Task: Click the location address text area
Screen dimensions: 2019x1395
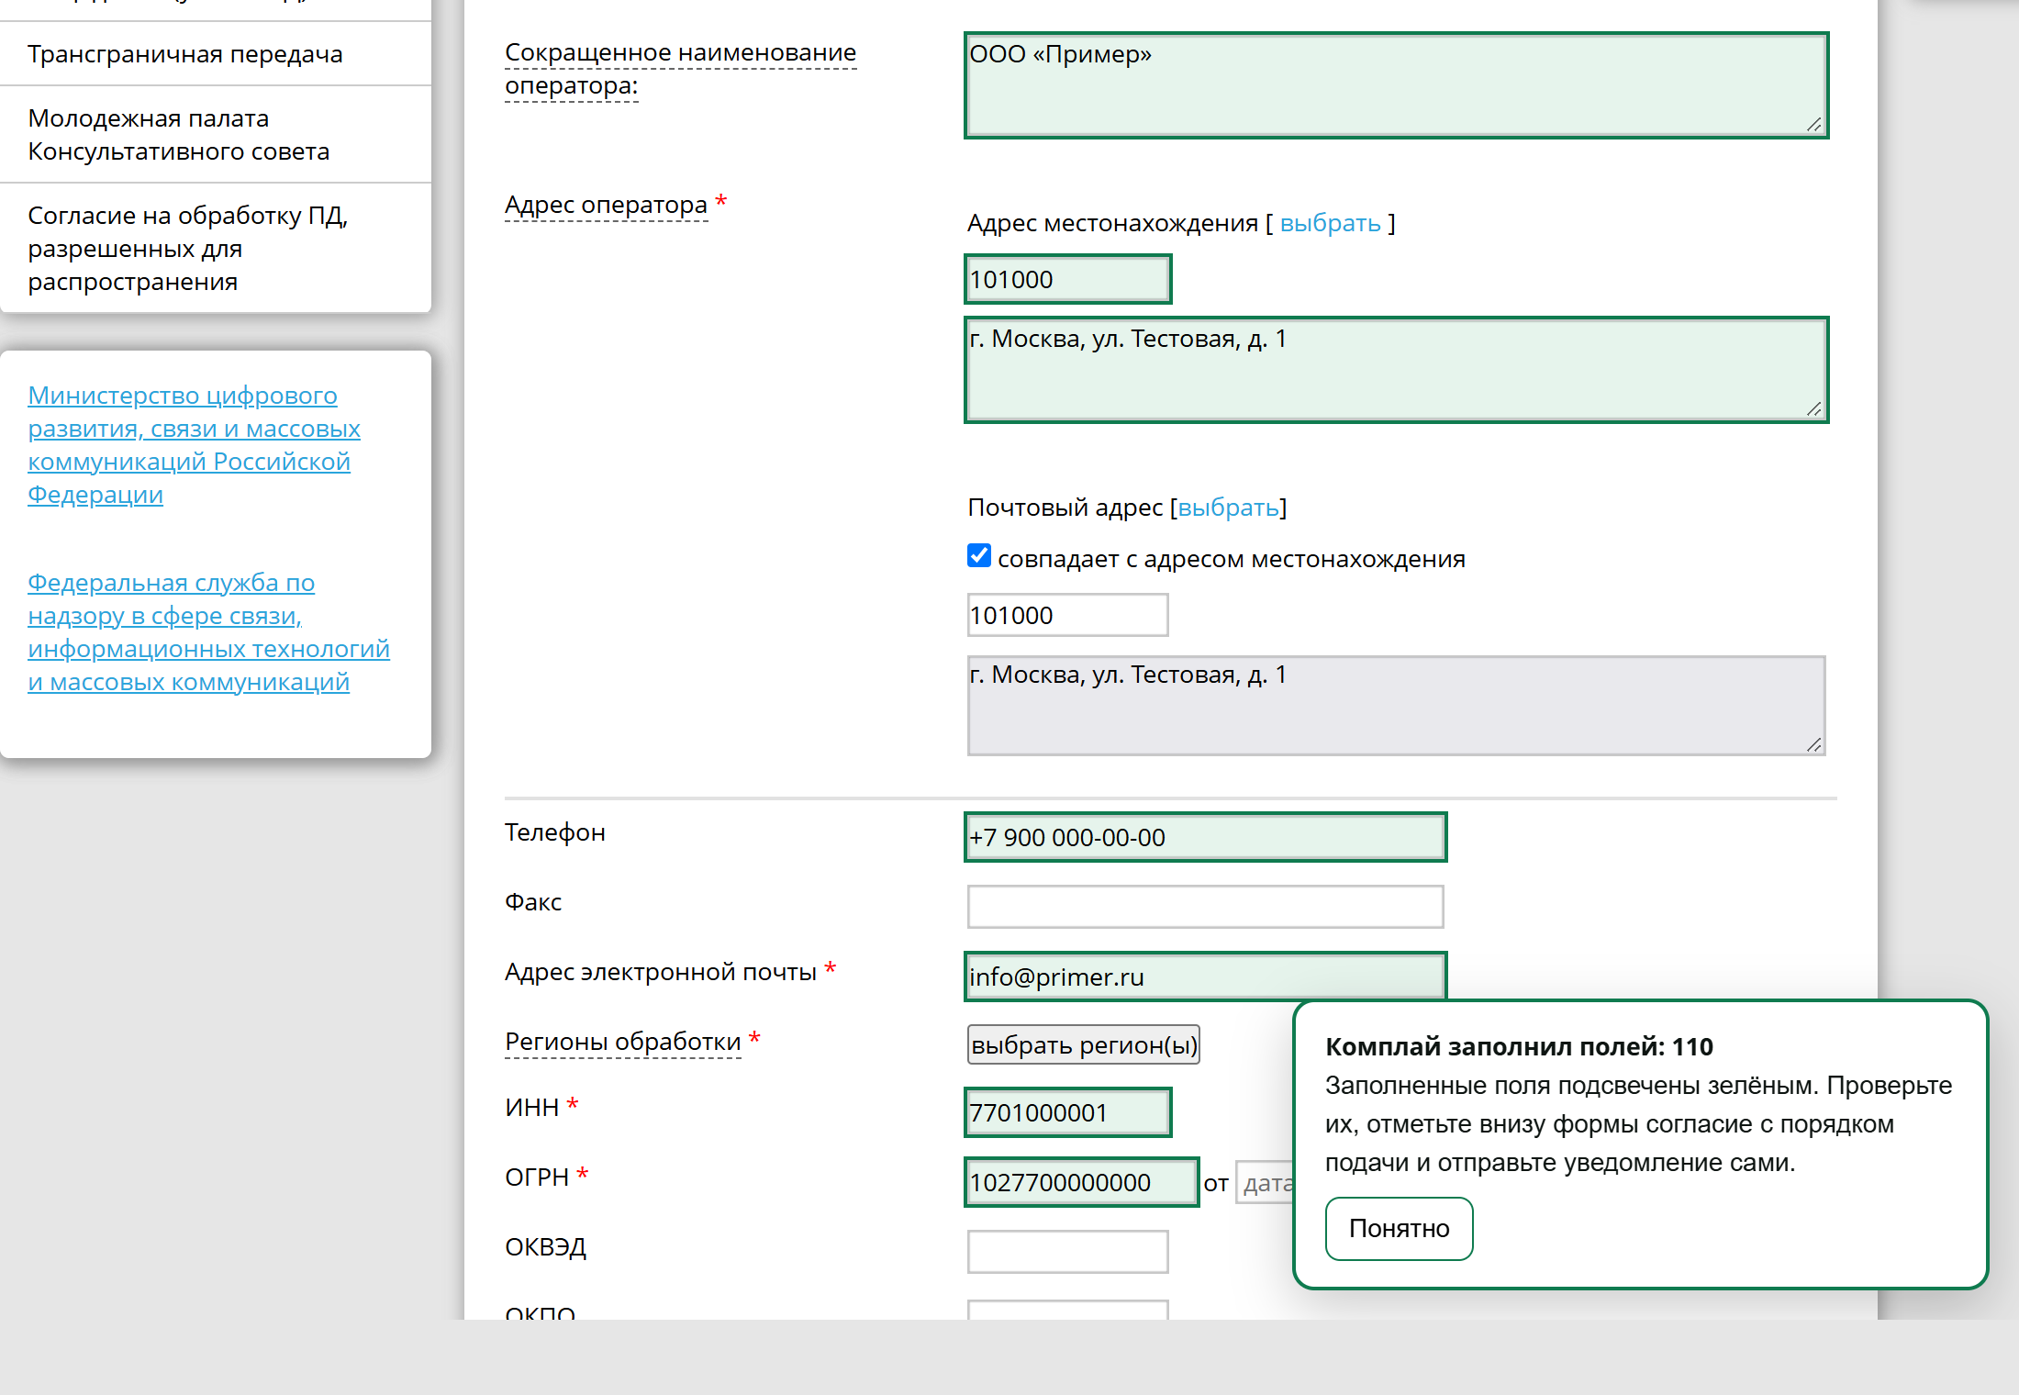Action: (x=1396, y=370)
